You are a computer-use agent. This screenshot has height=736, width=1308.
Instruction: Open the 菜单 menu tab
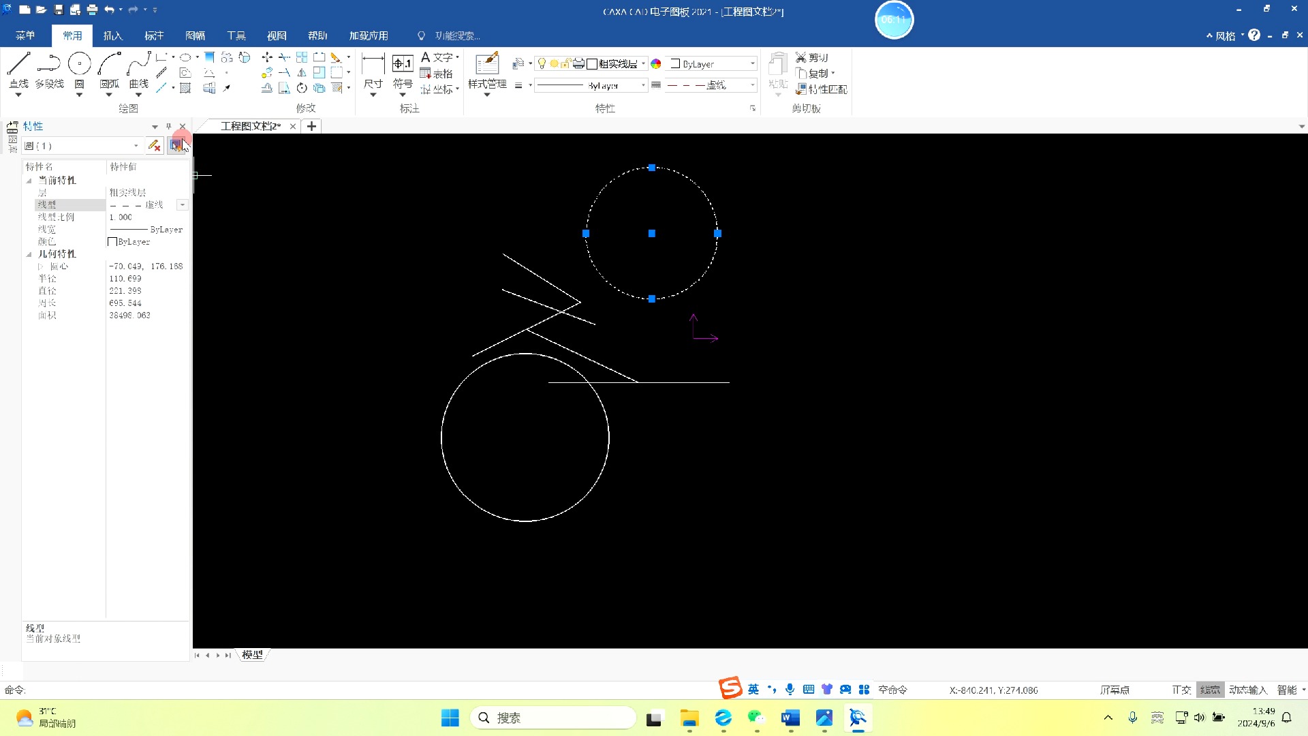pyautogui.click(x=25, y=35)
